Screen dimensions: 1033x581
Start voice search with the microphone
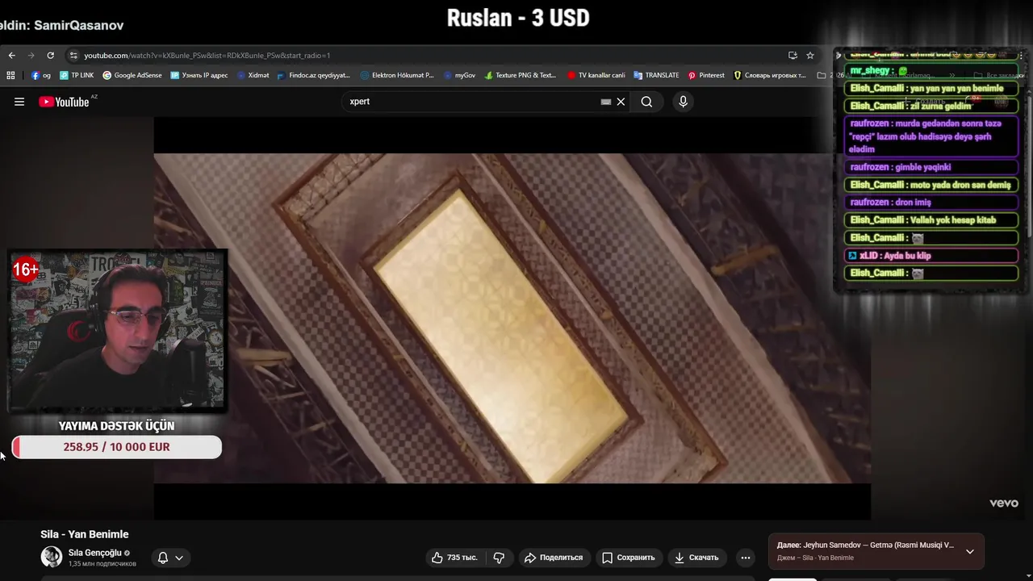point(683,102)
